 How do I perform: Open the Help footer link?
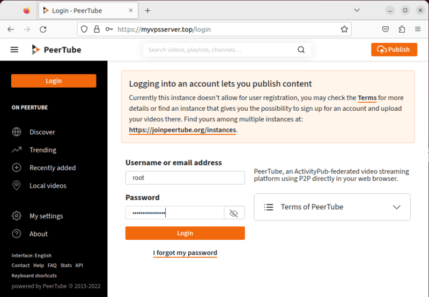tap(39, 265)
